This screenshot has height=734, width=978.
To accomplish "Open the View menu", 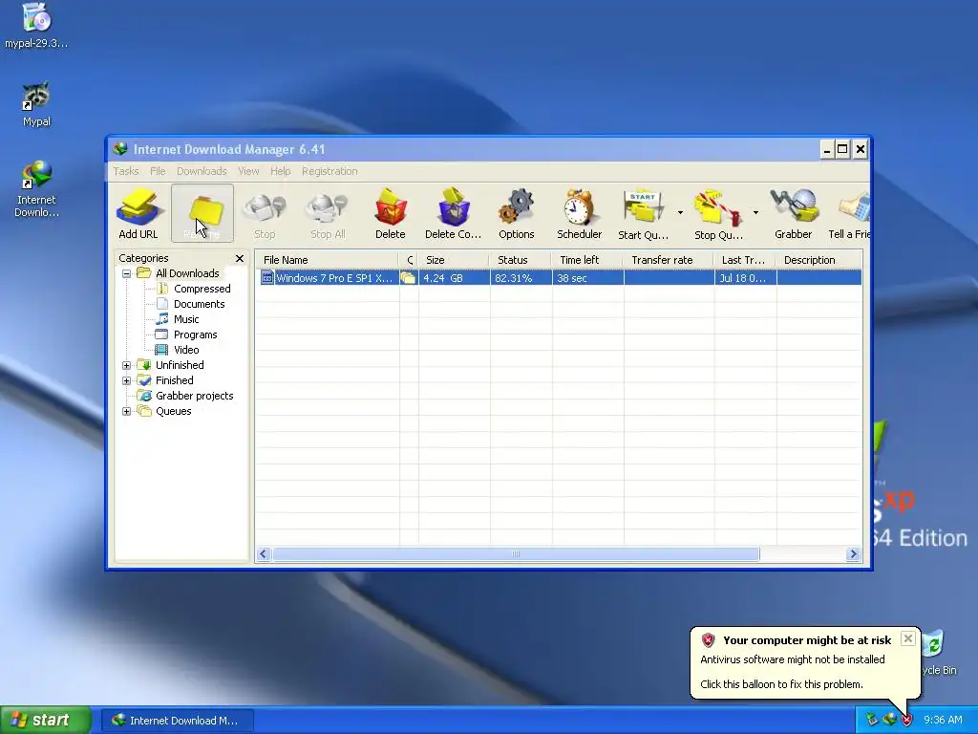I will tap(248, 171).
